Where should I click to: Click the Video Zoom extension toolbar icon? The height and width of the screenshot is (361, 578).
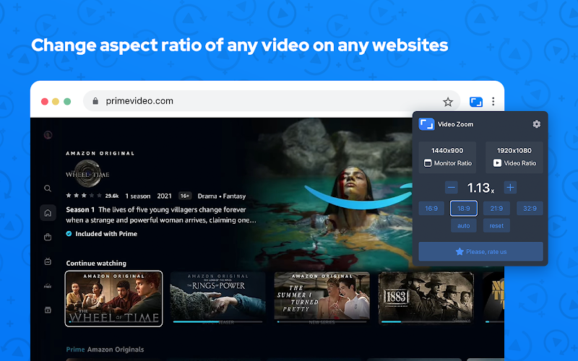(476, 102)
